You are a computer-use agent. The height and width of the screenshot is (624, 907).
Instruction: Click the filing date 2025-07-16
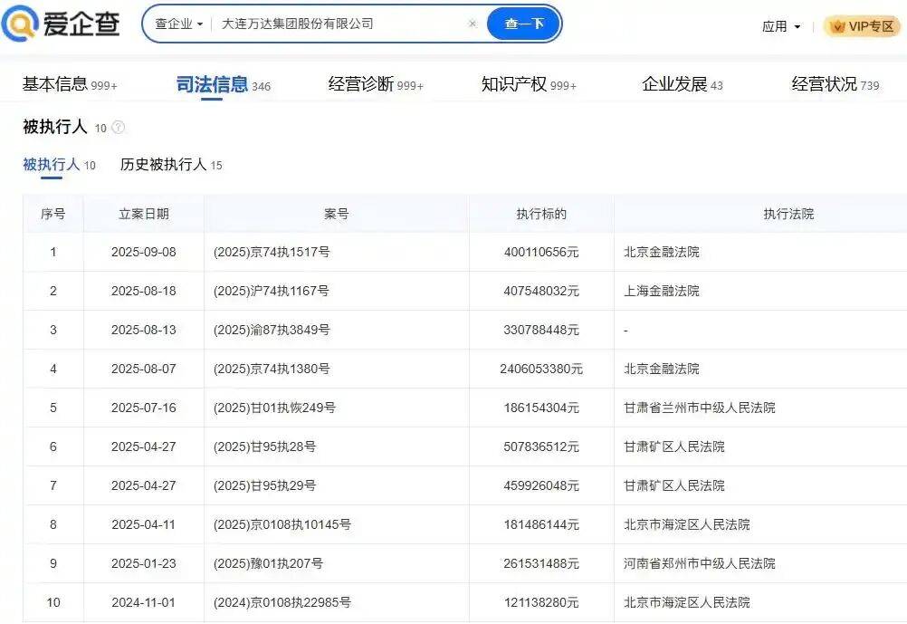[143, 408]
